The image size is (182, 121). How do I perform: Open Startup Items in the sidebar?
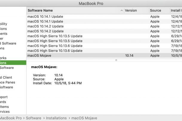pos(6,107)
